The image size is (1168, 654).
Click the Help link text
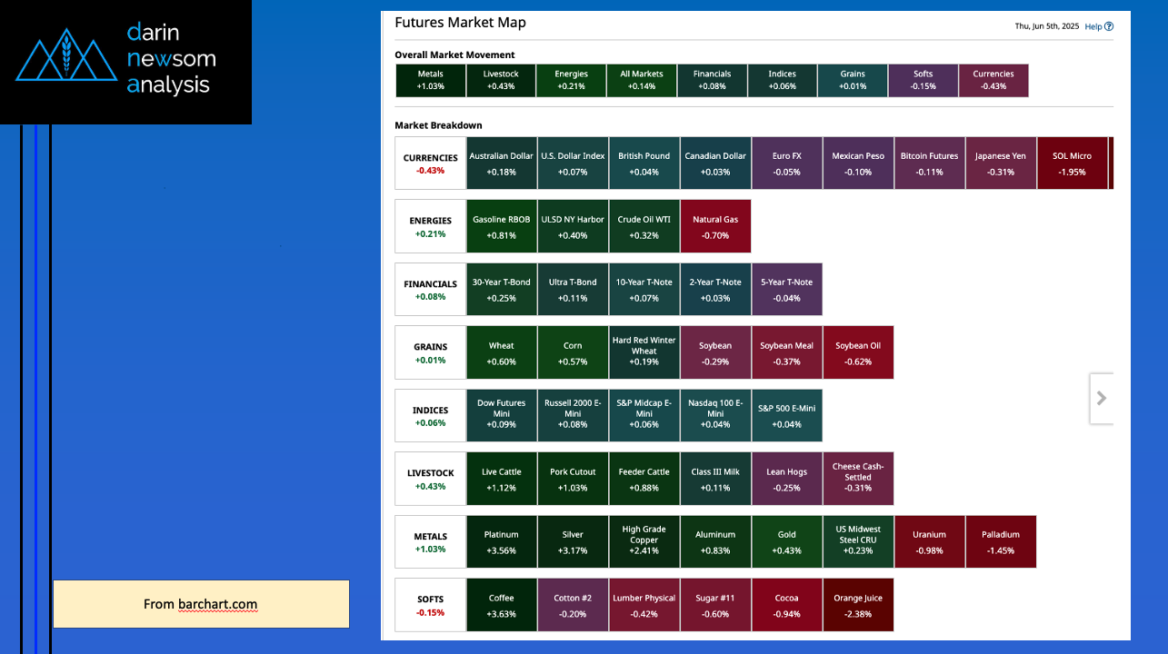1093,26
